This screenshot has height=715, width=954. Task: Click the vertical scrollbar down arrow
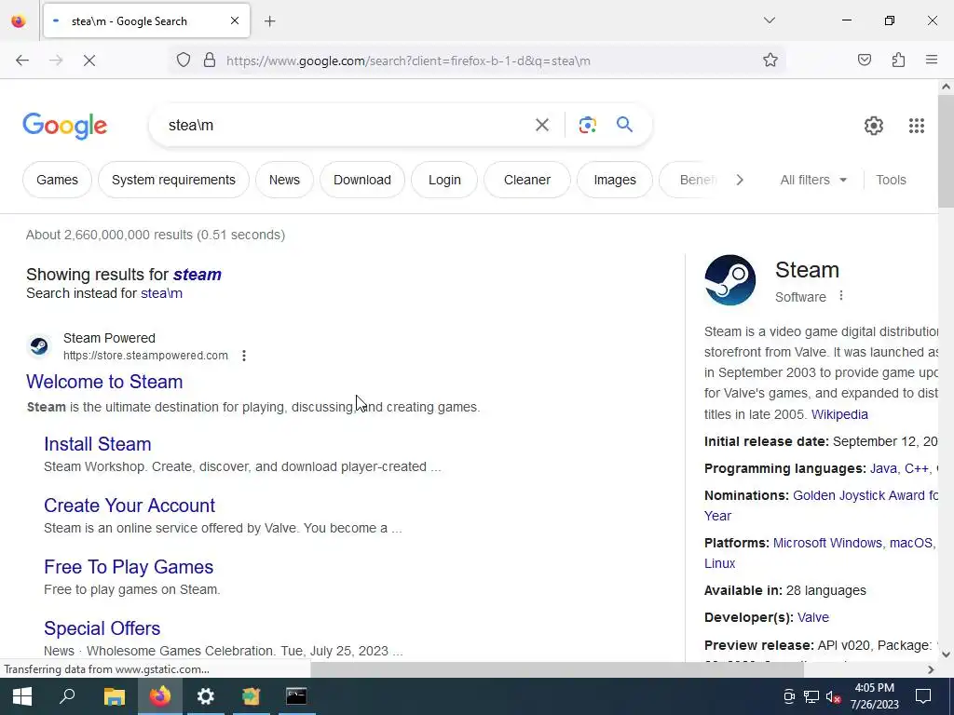(x=947, y=654)
